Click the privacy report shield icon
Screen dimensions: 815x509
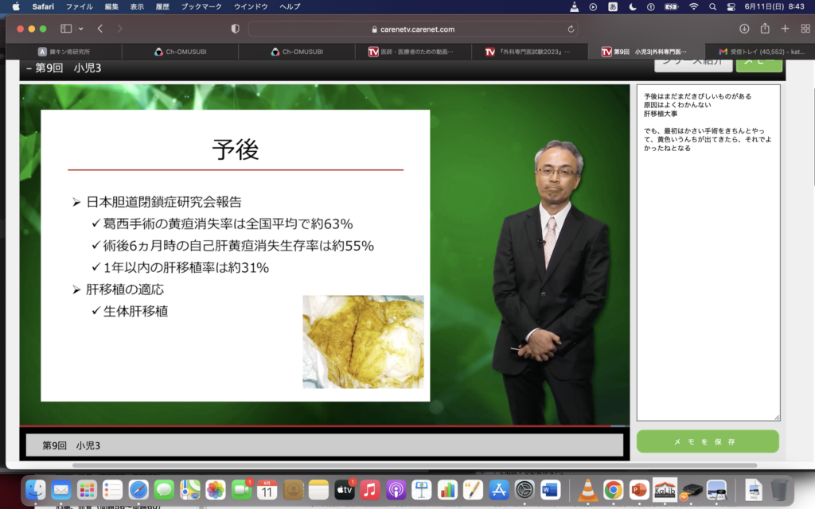235,29
